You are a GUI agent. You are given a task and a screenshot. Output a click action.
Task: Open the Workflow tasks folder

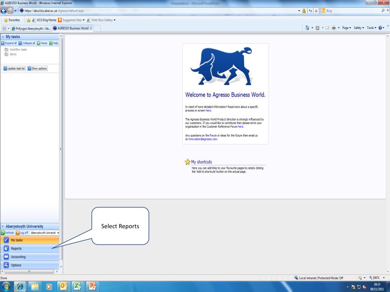tap(16, 49)
